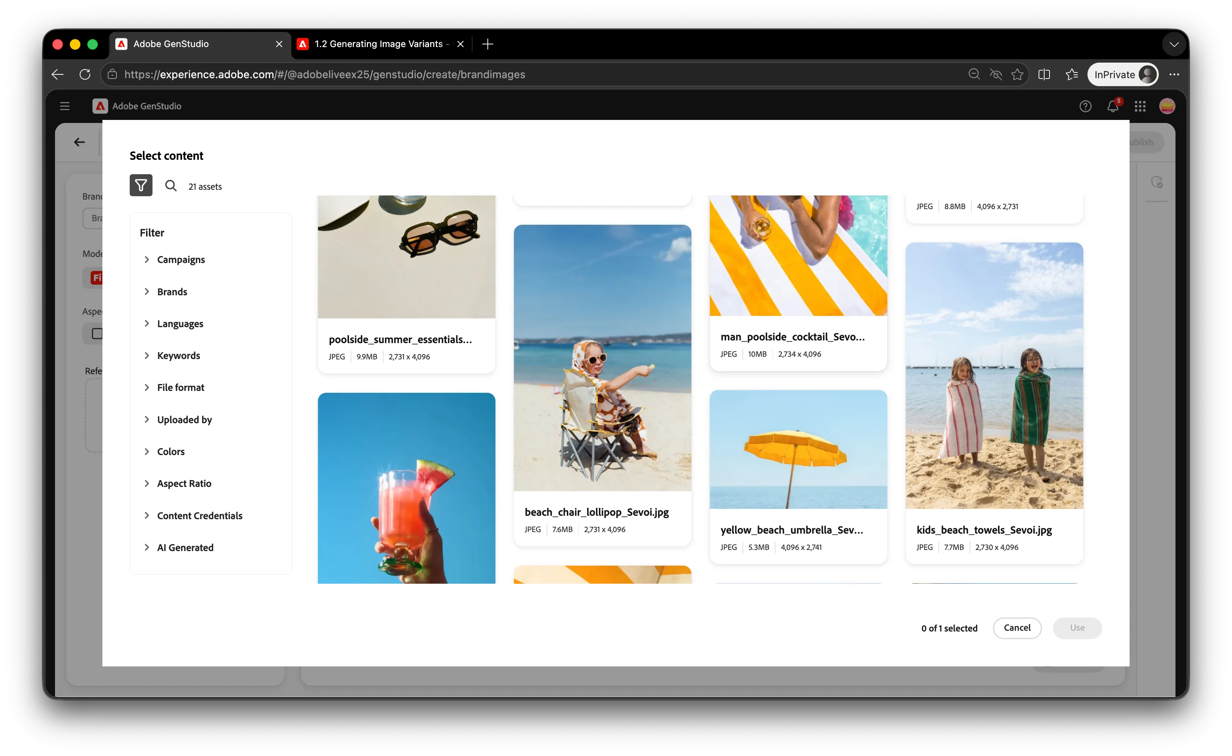The height and width of the screenshot is (756, 1232).
Task: Open the GenStudio hamburger menu
Action: 64,106
